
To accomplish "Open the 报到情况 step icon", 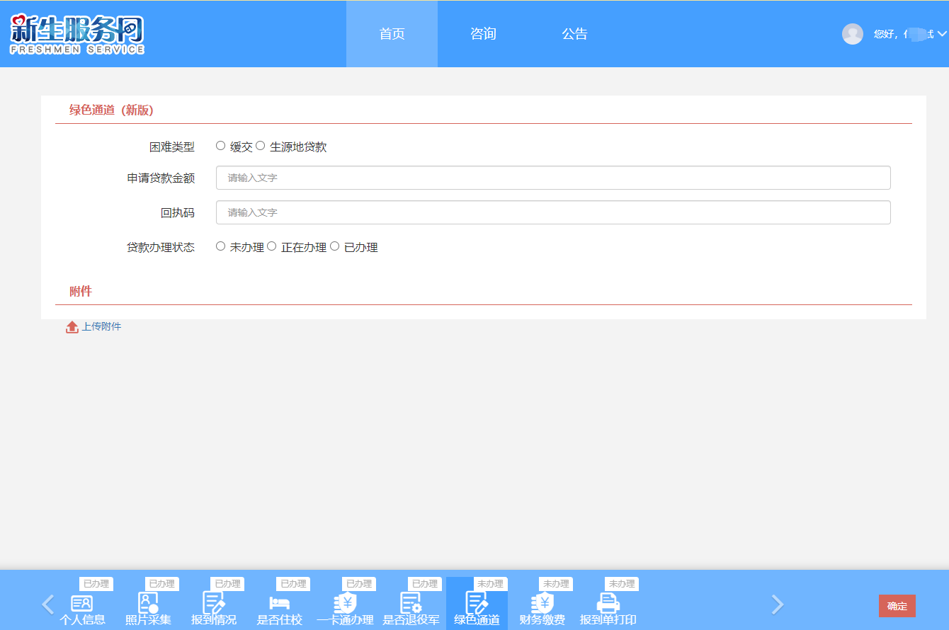I will 214,603.
